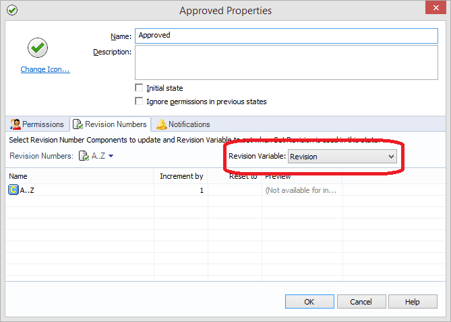The image size is (451, 322).
Task: Enable the Initial state checkbox
Action: (140, 88)
